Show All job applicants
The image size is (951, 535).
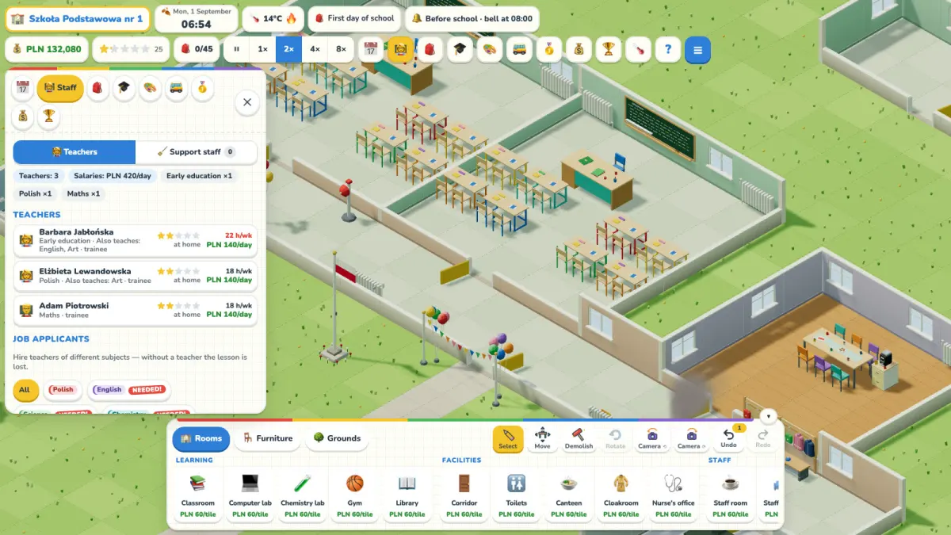pyautogui.click(x=25, y=389)
